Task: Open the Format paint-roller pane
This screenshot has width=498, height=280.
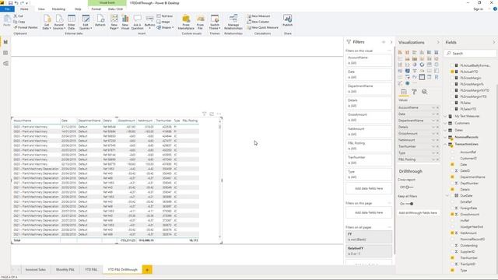Action: 414,92
